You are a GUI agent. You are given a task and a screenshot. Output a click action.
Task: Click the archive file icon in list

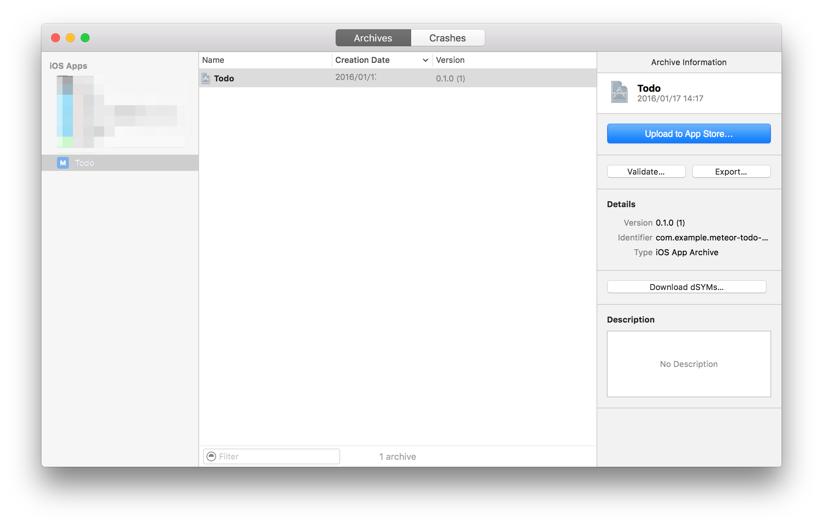click(x=206, y=78)
